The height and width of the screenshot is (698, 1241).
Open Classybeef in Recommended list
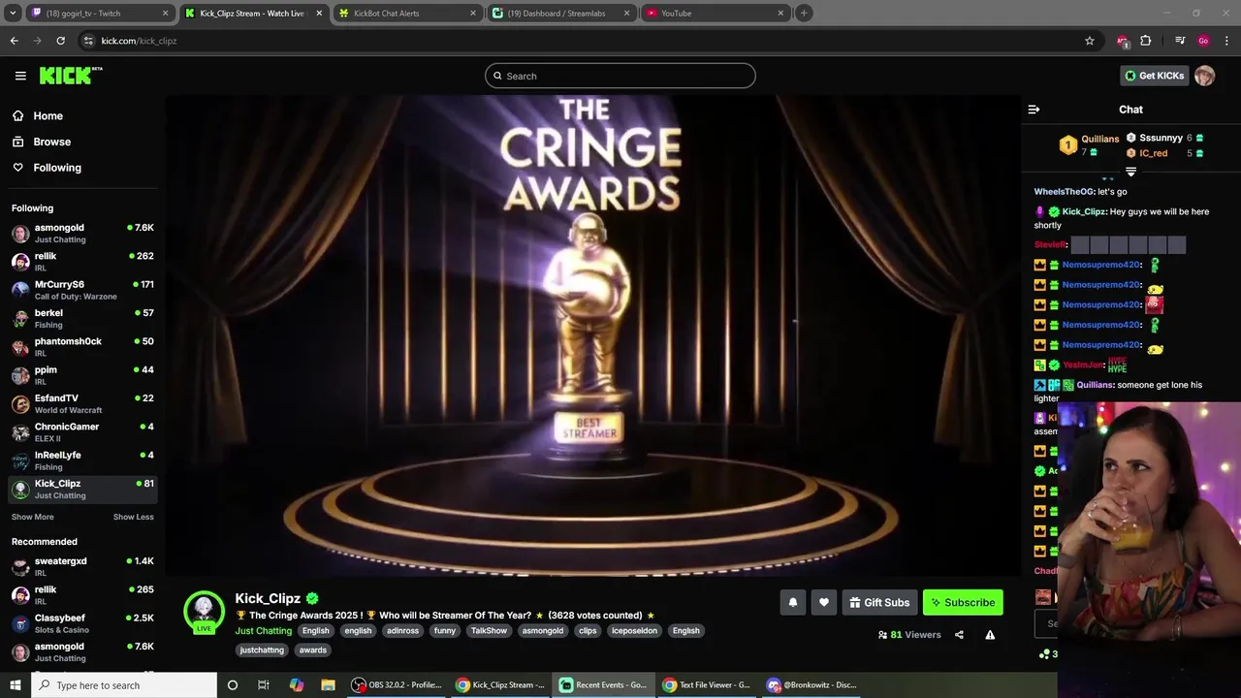pos(82,623)
